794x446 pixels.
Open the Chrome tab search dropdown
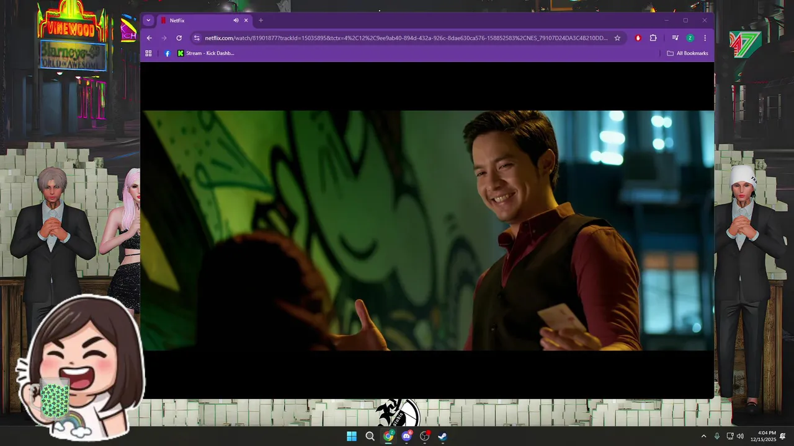[148, 20]
